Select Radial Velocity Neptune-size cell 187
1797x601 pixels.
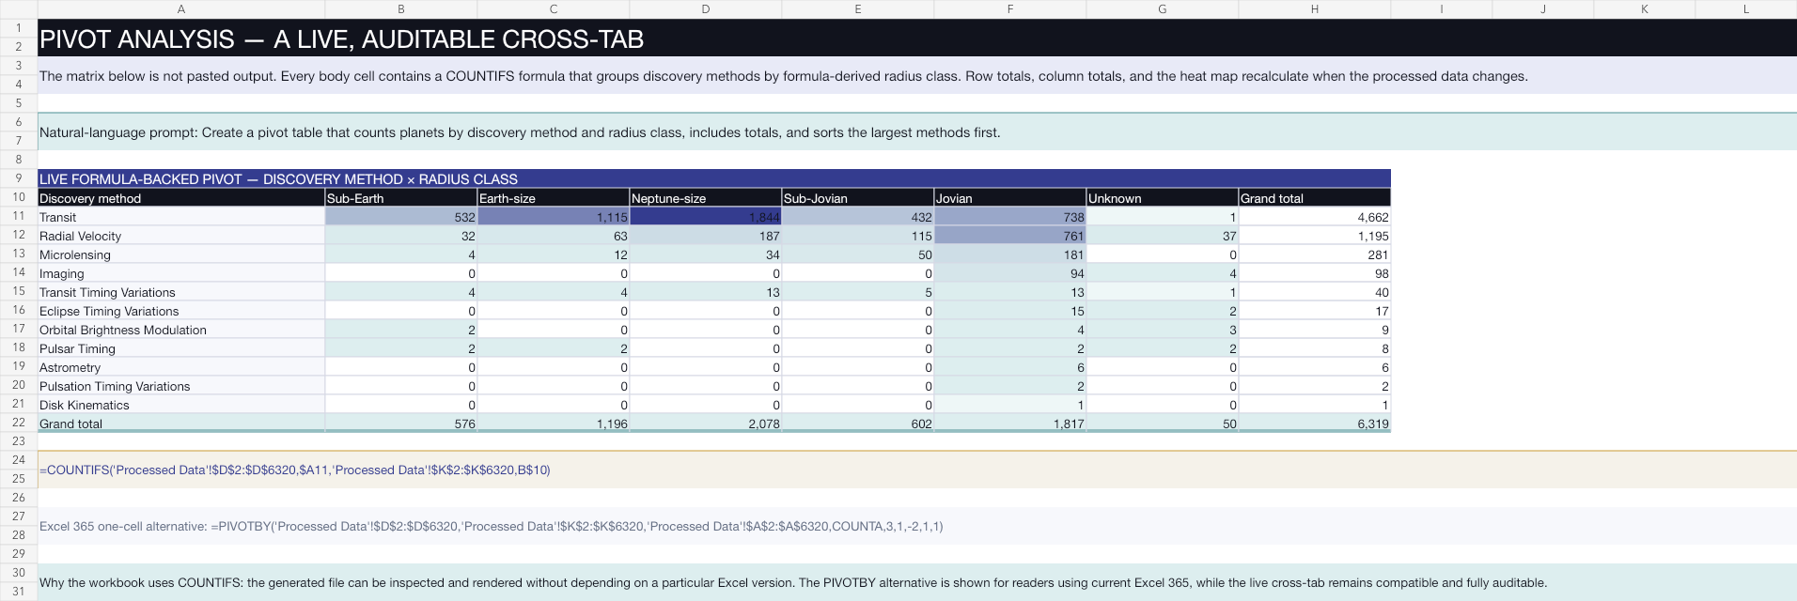coord(706,236)
